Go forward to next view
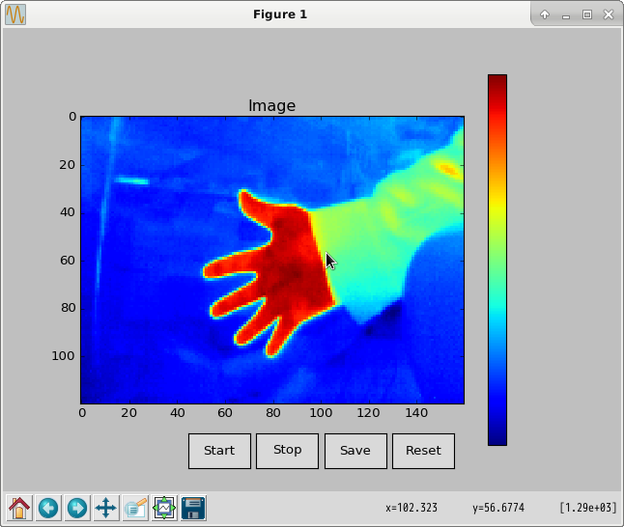The image size is (624, 527). [x=77, y=507]
